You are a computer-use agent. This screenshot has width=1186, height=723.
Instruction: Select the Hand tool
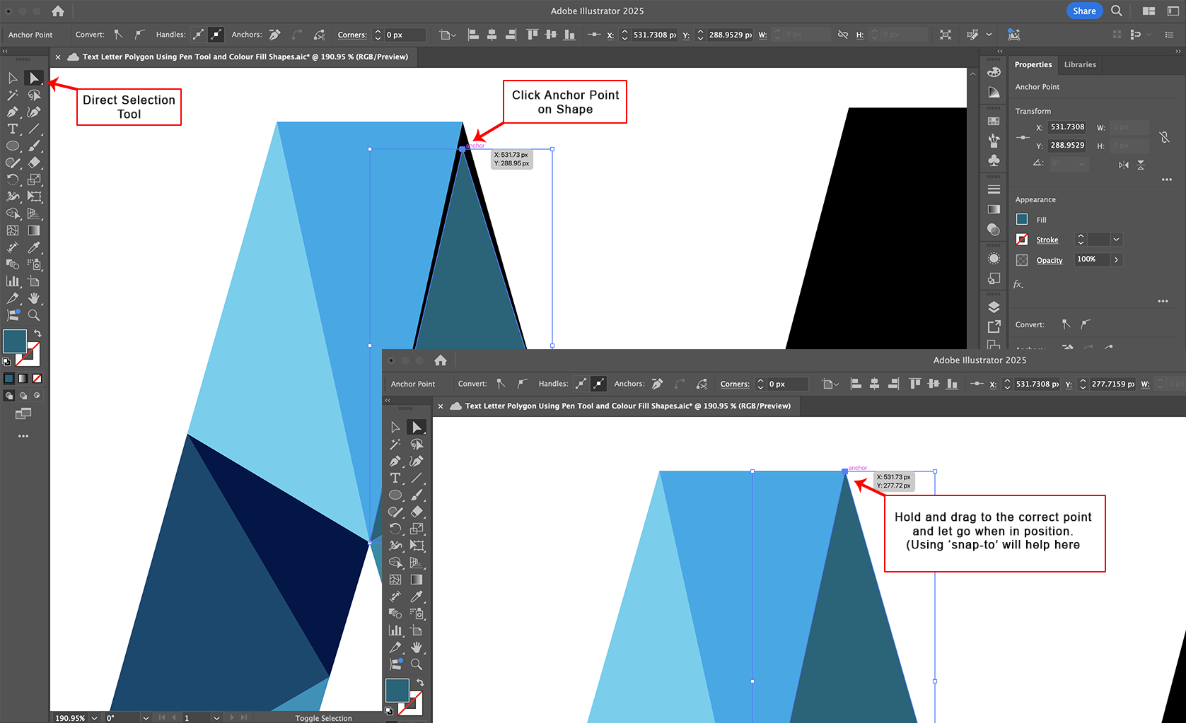[x=34, y=298]
